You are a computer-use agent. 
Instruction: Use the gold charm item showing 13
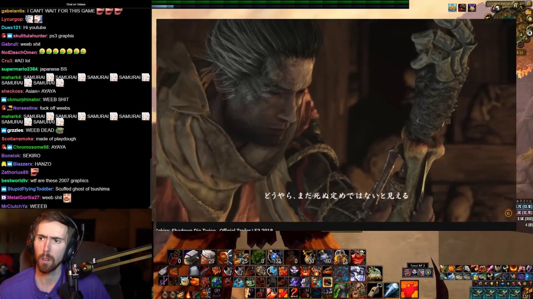click(341, 257)
